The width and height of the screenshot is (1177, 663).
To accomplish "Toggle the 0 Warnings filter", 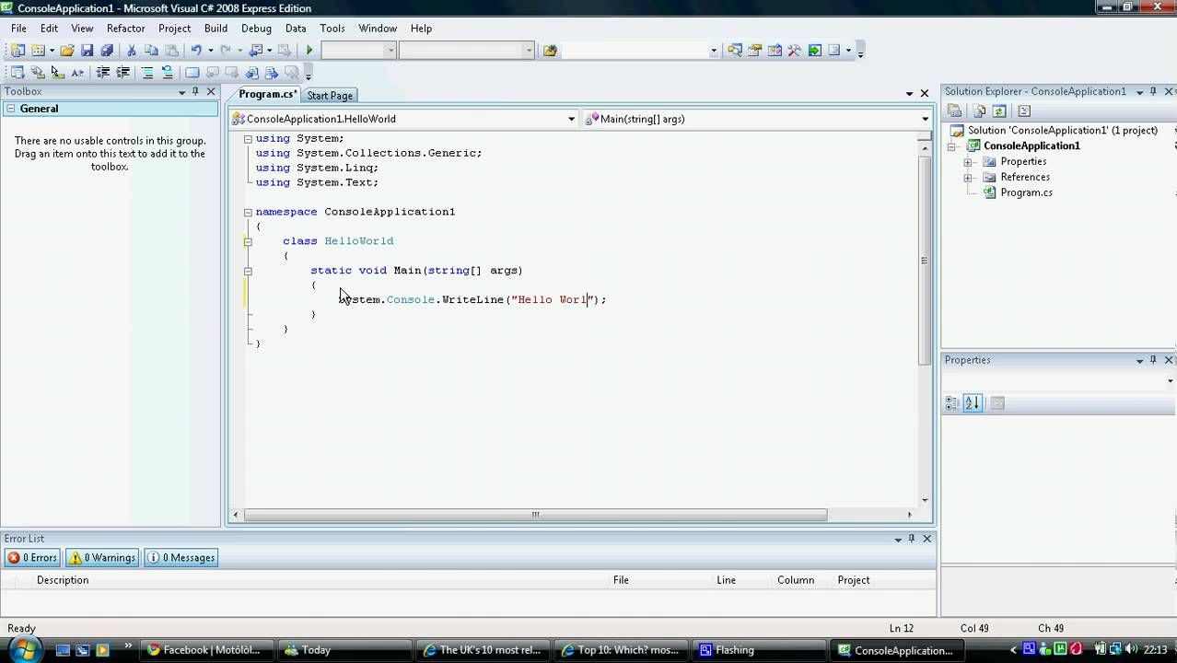I will [x=103, y=557].
